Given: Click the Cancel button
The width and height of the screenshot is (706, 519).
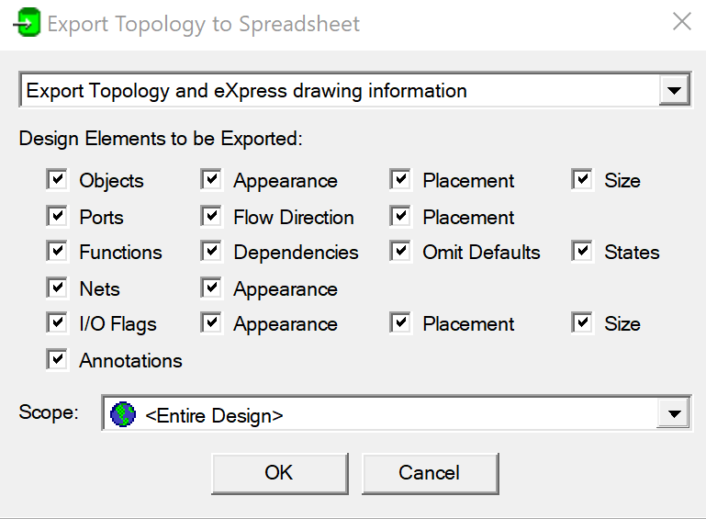Looking at the screenshot, I should pos(430,473).
